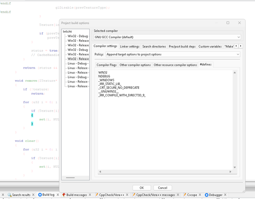Switch to Compiler settings tab
The height and width of the screenshot is (200, 255).
click(105, 46)
